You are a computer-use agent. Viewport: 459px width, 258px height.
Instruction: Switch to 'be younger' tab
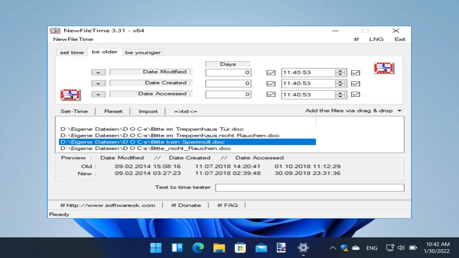pos(143,52)
